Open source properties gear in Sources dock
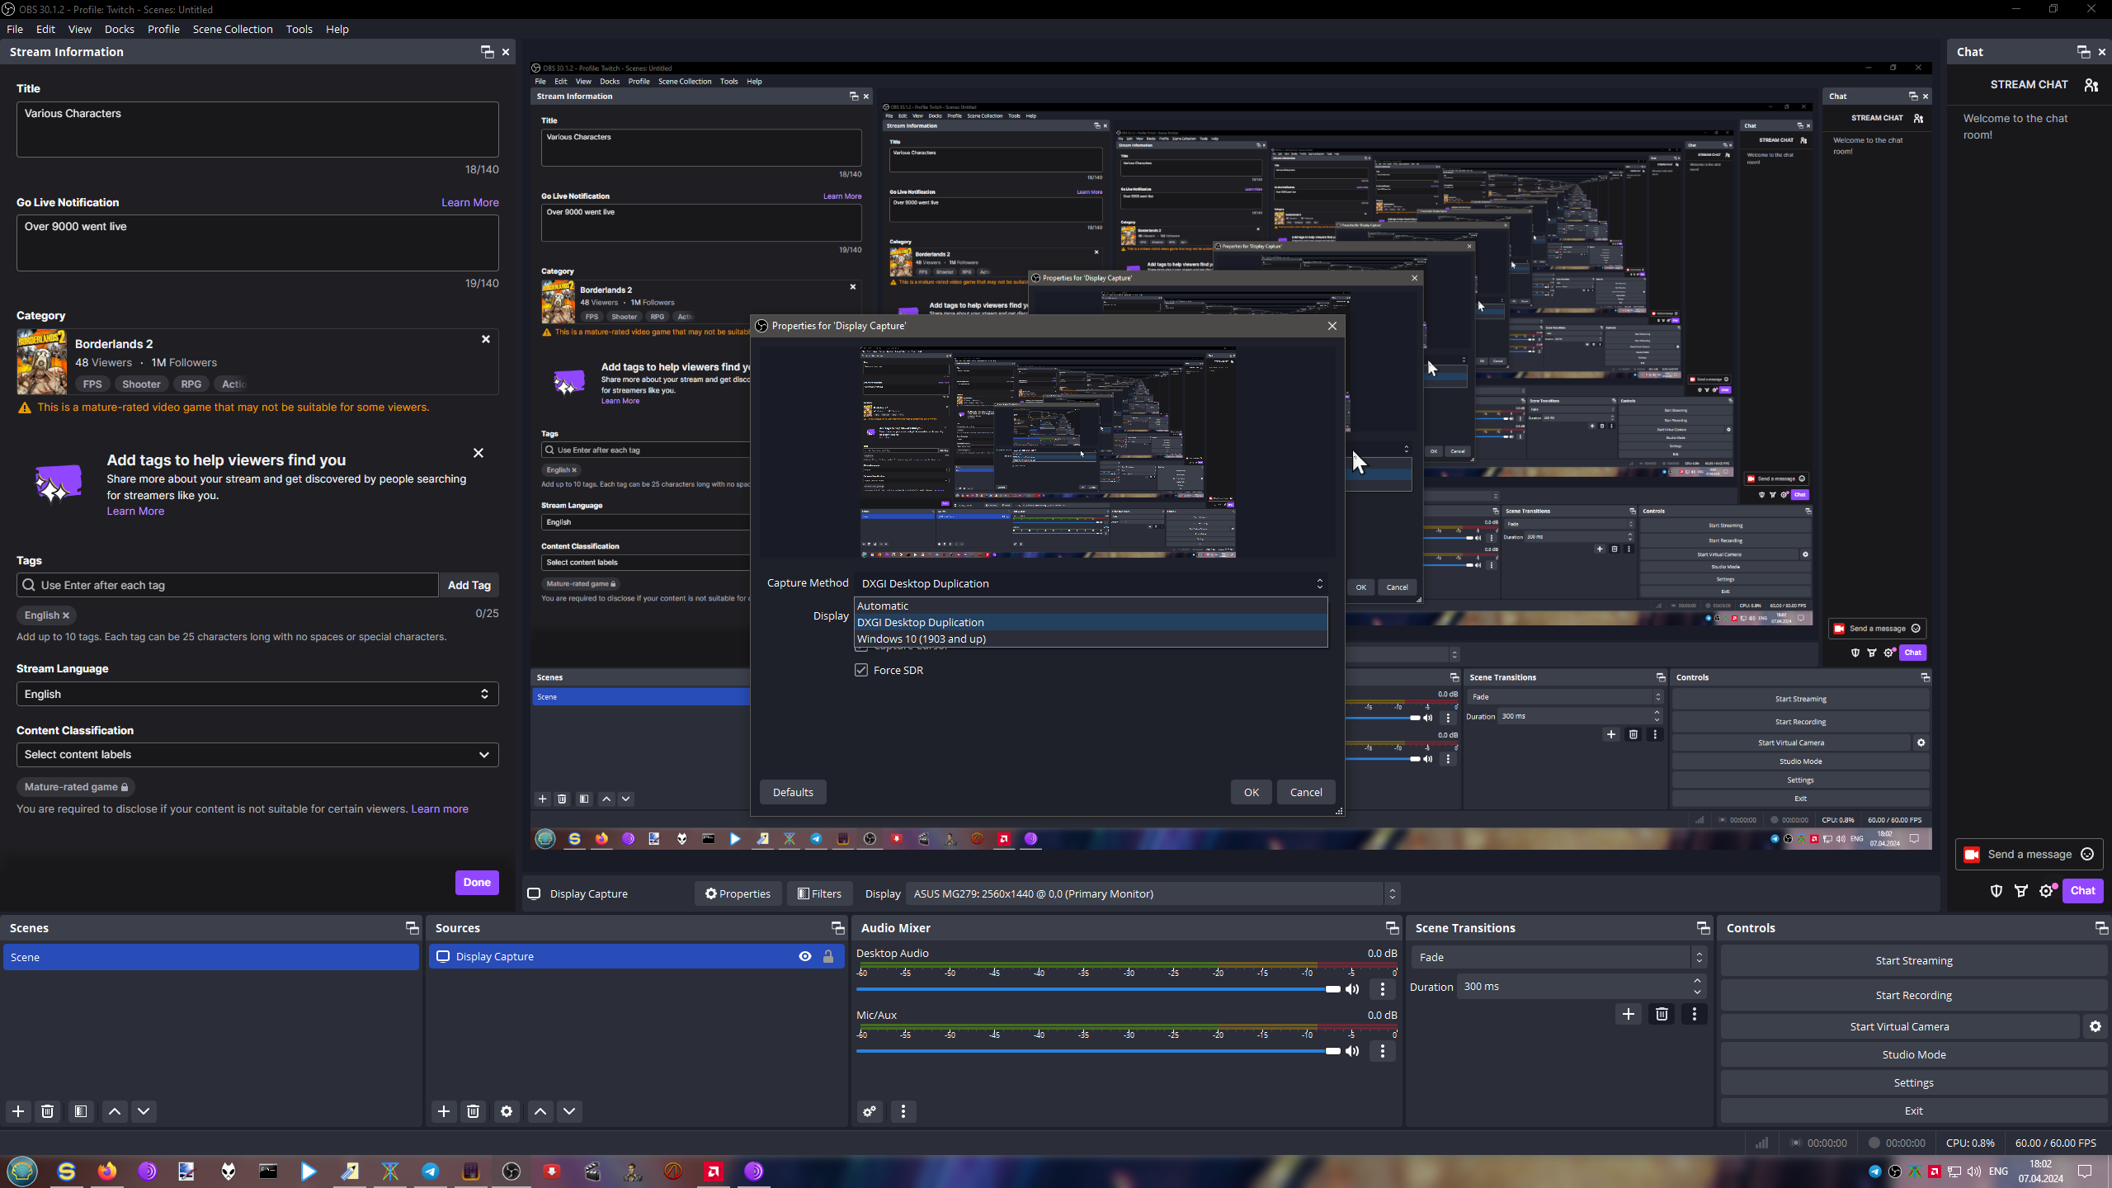This screenshot has width=2112, height=1188. pos(507,1111)
